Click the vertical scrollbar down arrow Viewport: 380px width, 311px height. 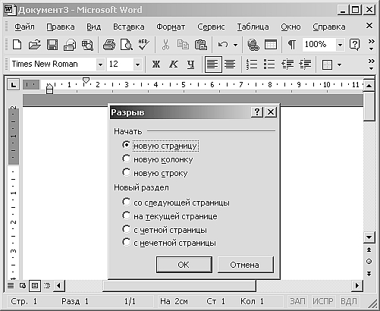[369, 237]
